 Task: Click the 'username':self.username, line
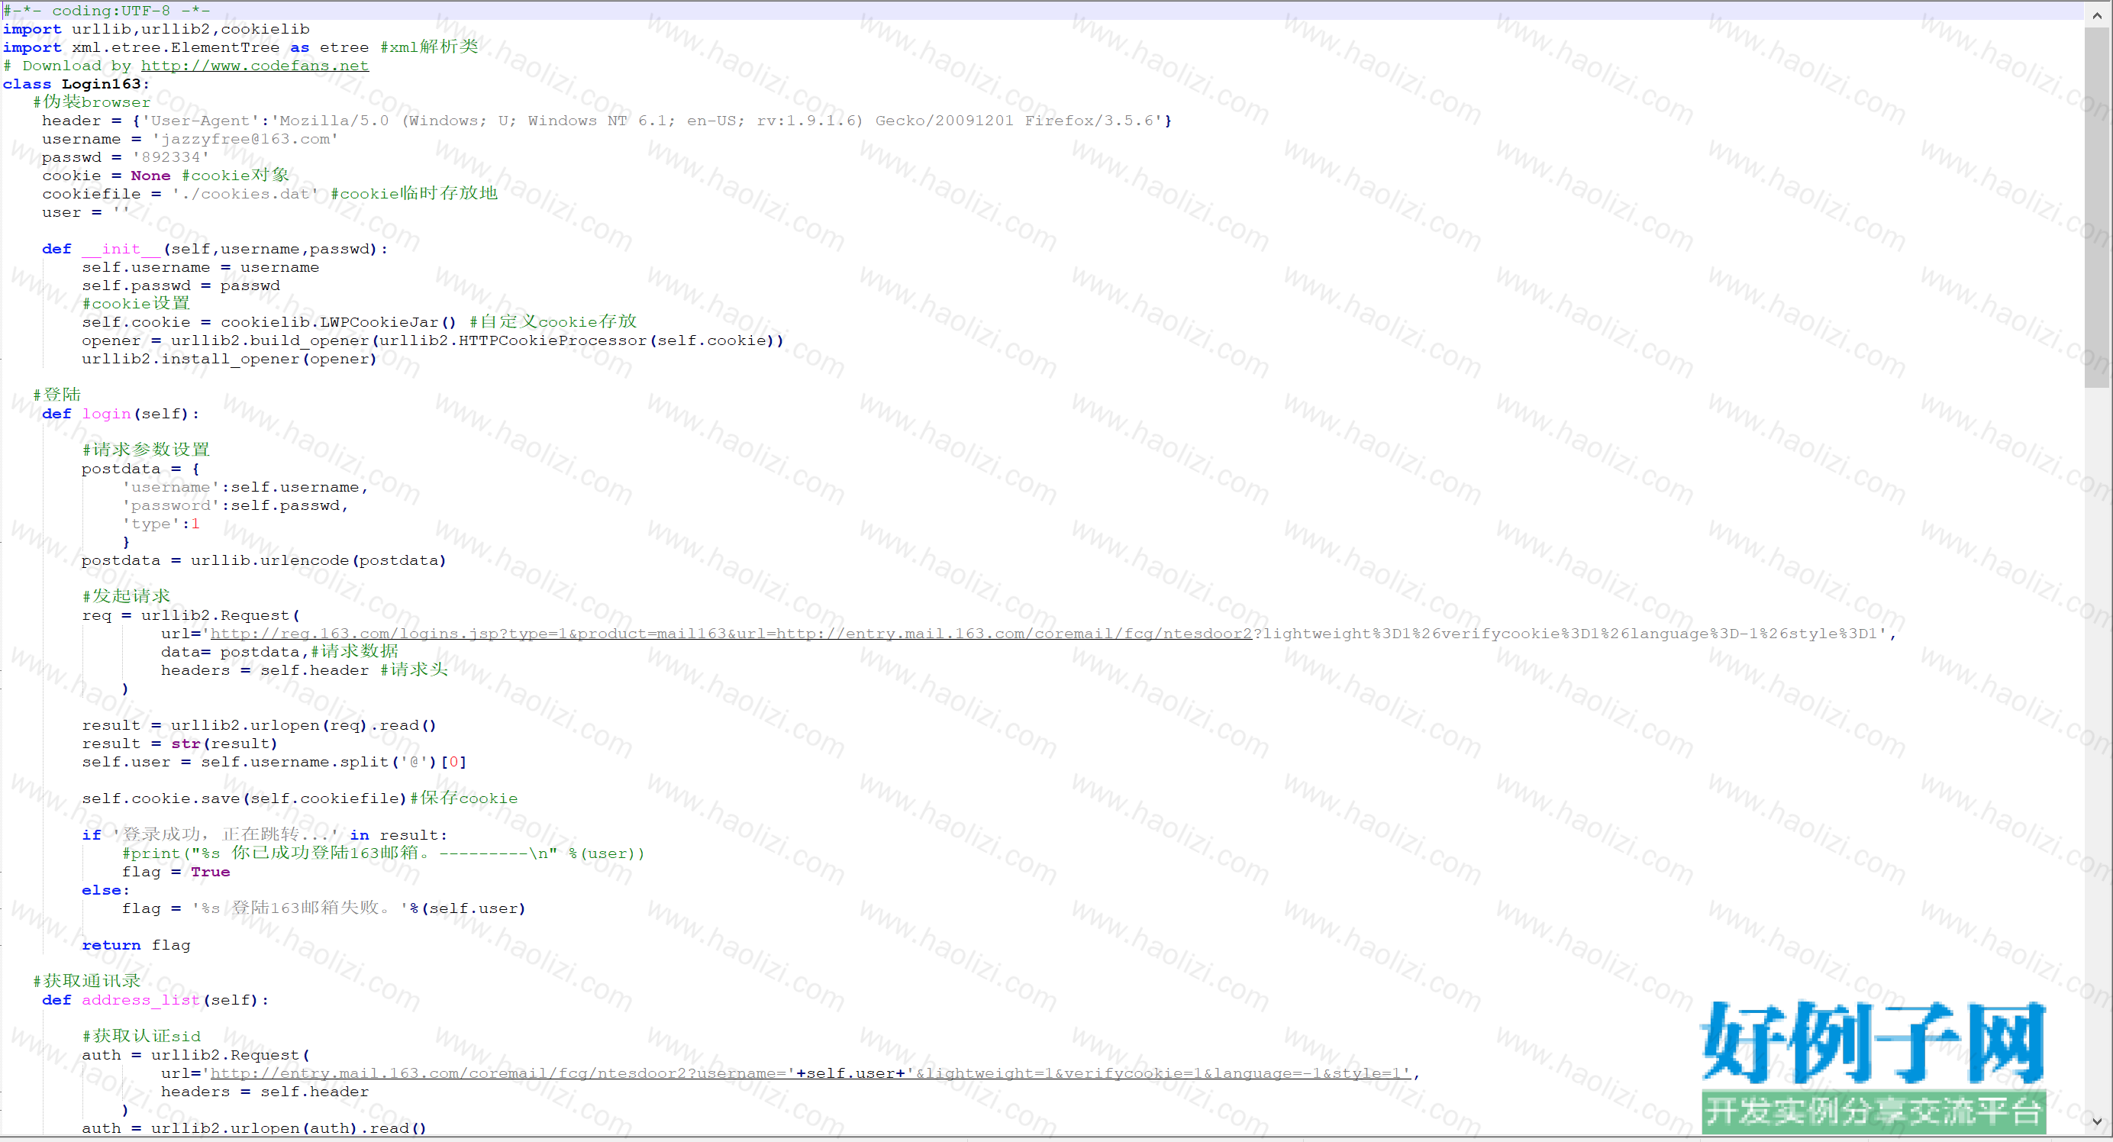245,486
